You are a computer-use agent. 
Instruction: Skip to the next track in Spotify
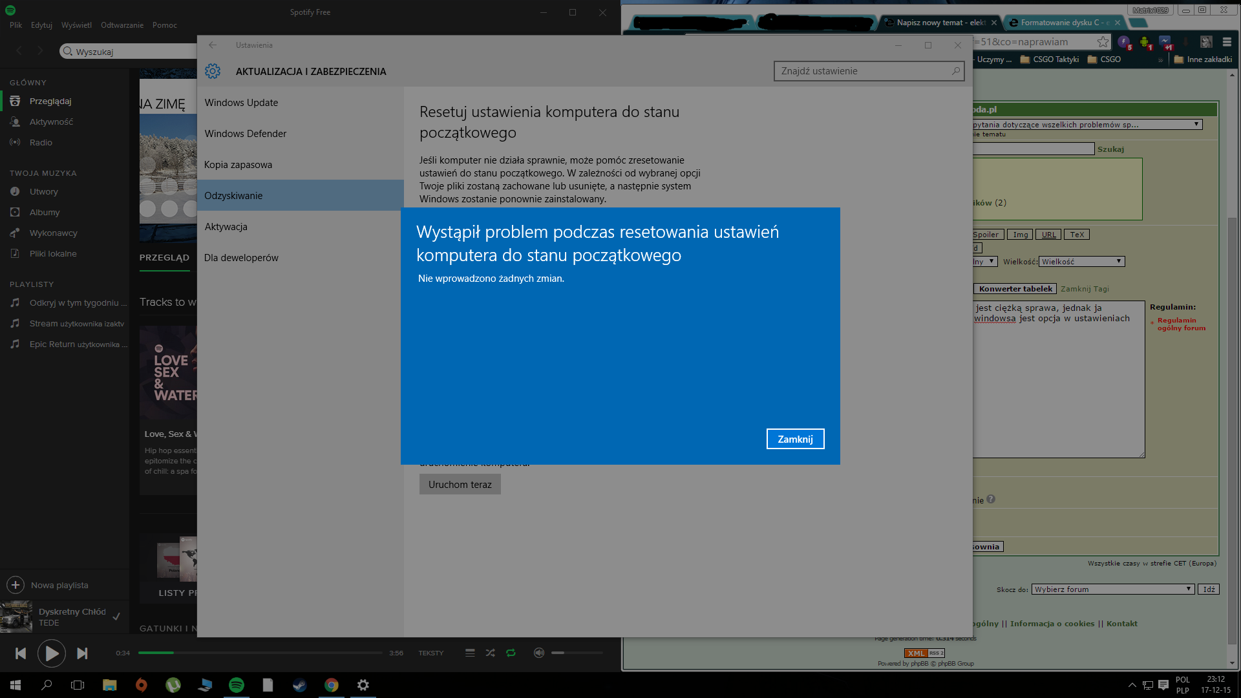[82, 653]
